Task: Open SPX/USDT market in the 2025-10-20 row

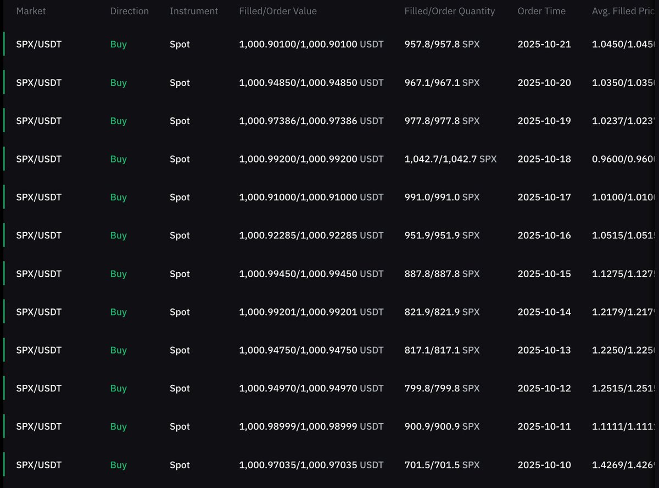Action: pyautogui.click(x=39, y=83)
